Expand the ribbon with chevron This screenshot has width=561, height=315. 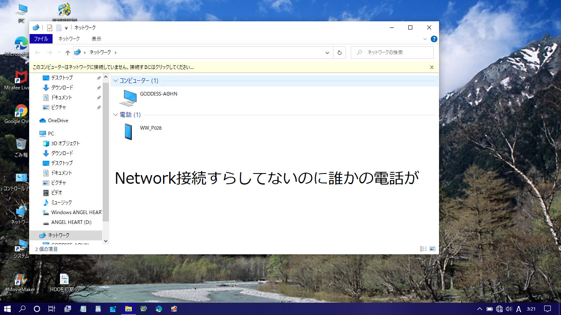click(x=425, y=39)
